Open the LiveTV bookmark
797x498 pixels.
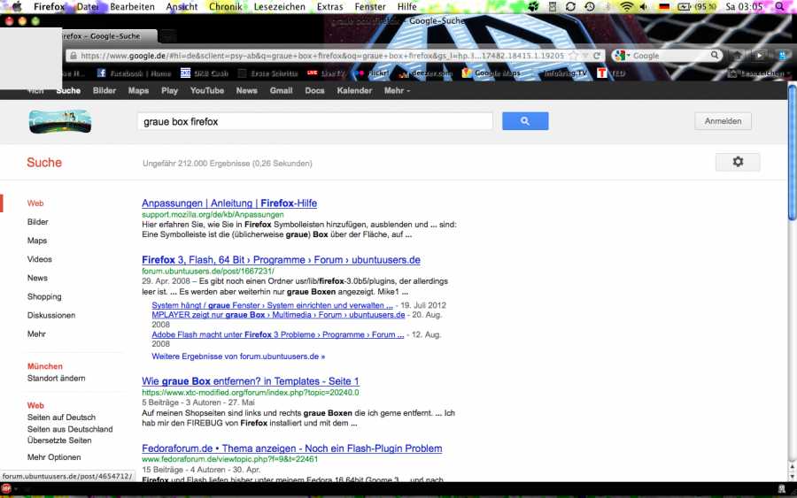click(x=326, y=73)
